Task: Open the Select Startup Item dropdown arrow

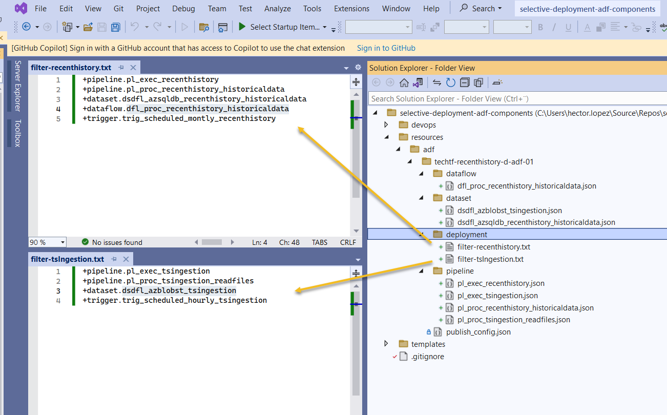Action: pyautogui.click(x=325, y=27)
